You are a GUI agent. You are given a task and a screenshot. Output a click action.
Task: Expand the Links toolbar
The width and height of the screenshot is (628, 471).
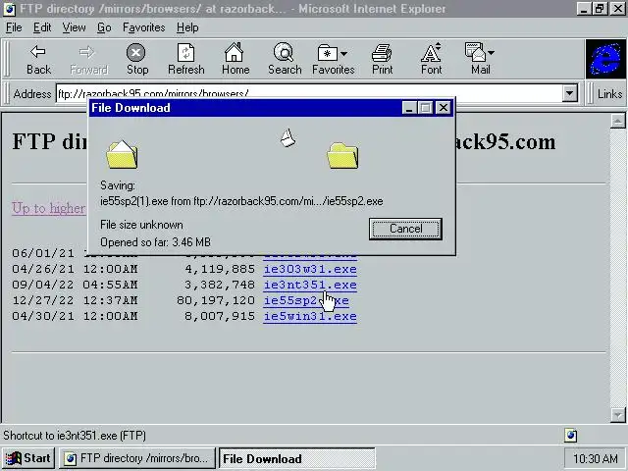(609, 94)
